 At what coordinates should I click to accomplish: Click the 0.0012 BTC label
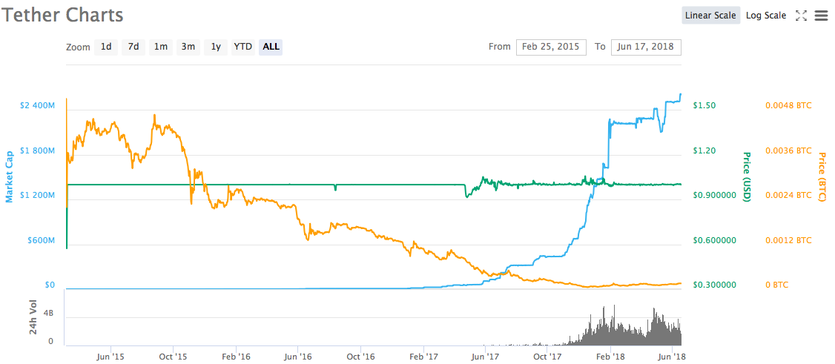point(788,240)
